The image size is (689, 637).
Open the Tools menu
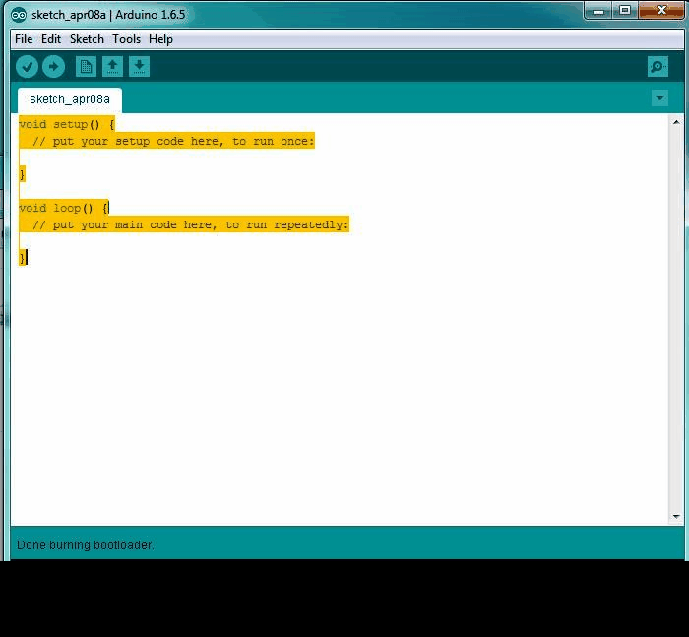coord(127,39)
